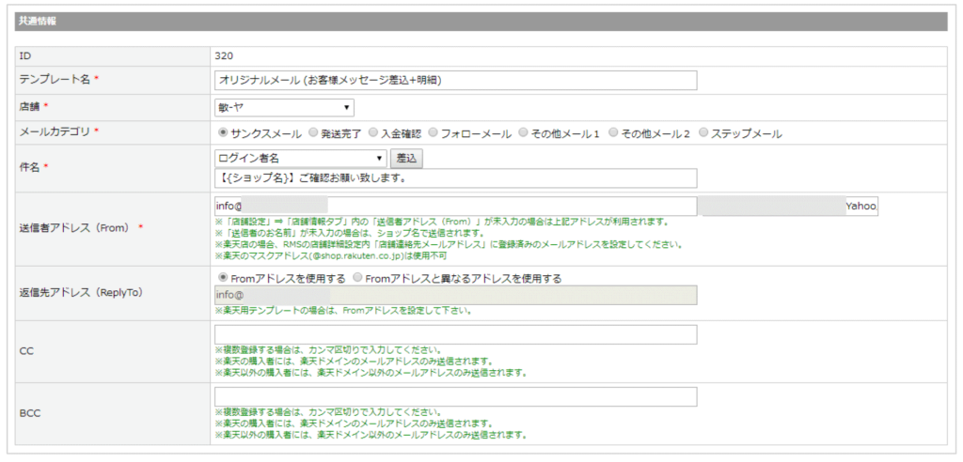Select Fromアドレスを使用する option

pos(223,278)
